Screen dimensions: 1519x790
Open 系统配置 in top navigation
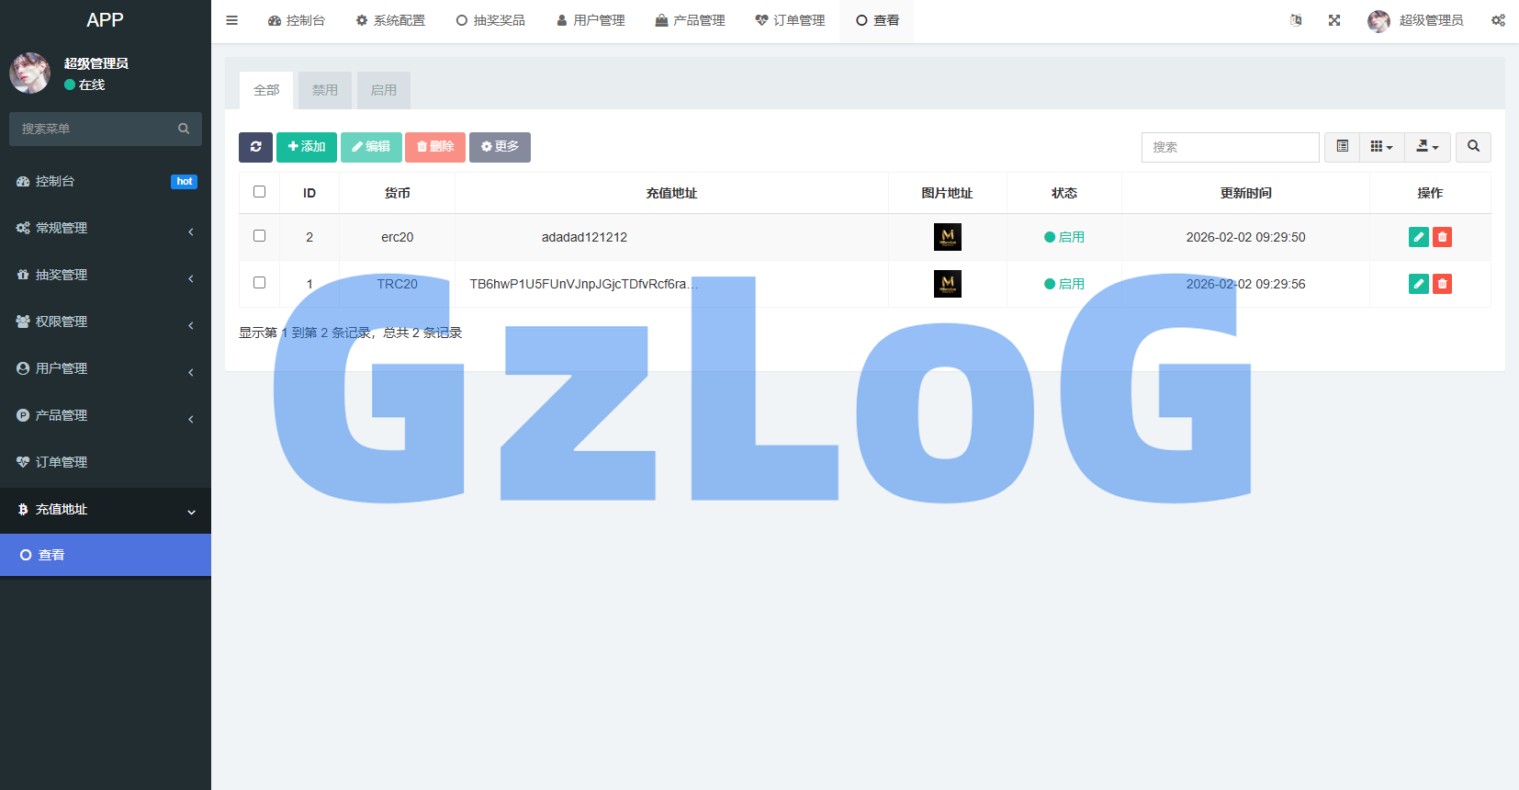(x=390, y=20)
